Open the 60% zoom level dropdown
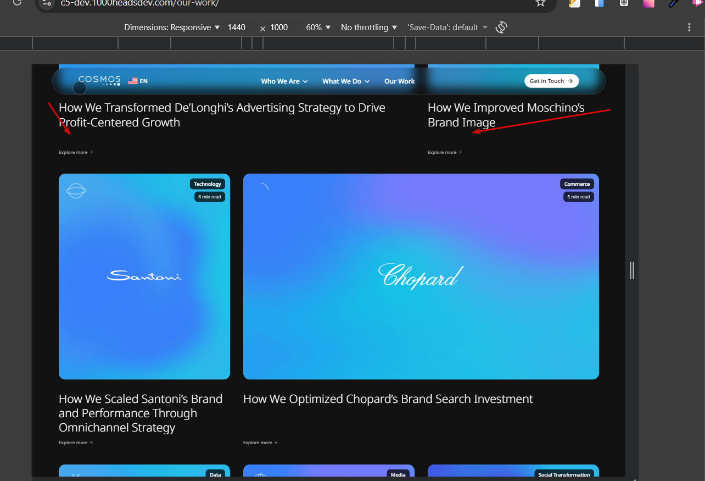Image resolution: width=705 pixels, height=481 pixels. click(318, 27)
